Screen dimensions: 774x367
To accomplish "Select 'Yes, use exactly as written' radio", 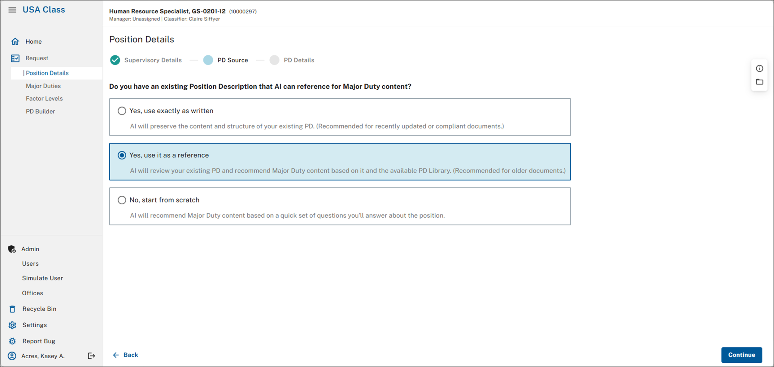I will point(122,111).
